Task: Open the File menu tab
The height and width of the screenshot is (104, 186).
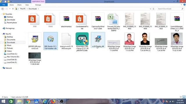Action: coord(4,5)
